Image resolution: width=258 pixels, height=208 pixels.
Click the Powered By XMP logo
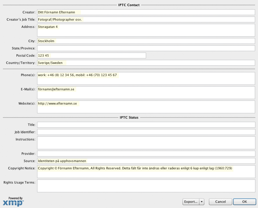point(13,202)
